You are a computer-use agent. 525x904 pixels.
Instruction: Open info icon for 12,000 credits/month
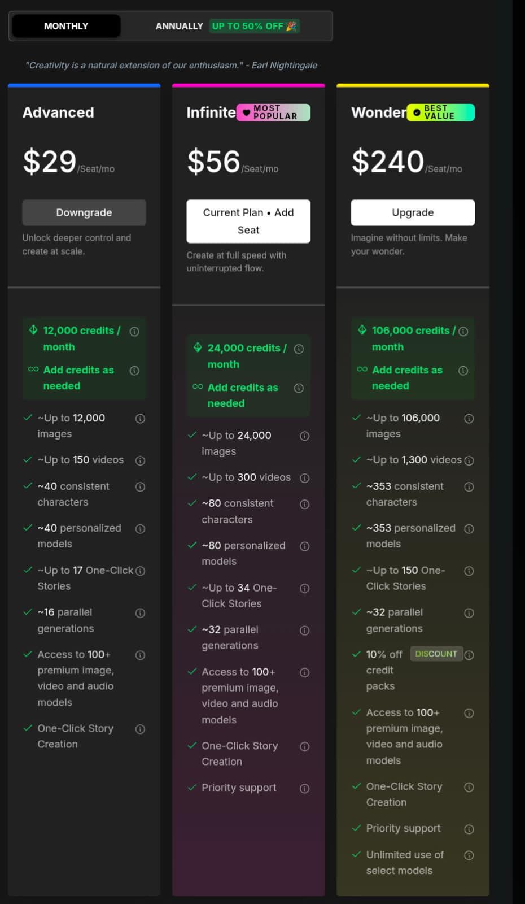tap(134, 332)
